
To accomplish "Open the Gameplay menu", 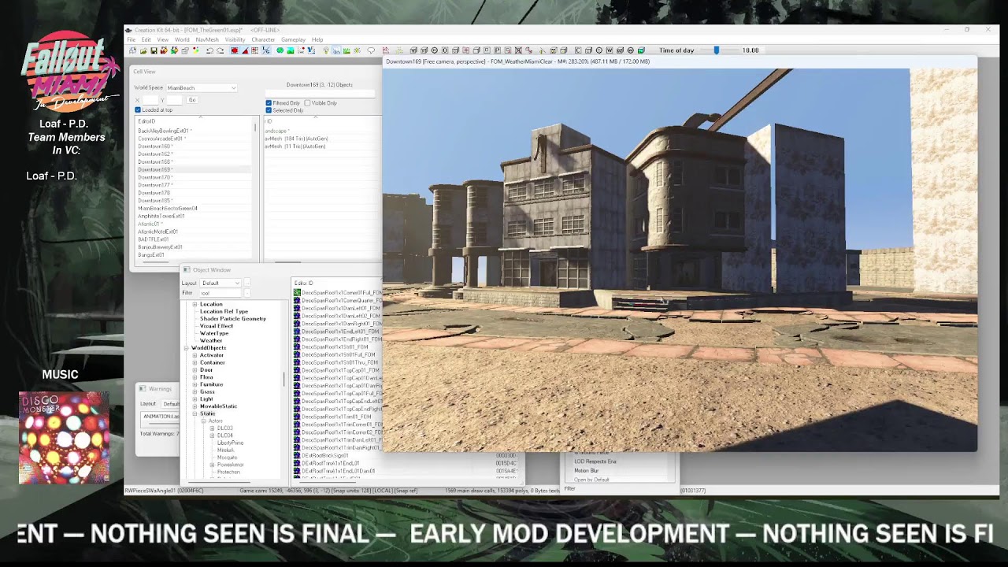I will [293, 39].
